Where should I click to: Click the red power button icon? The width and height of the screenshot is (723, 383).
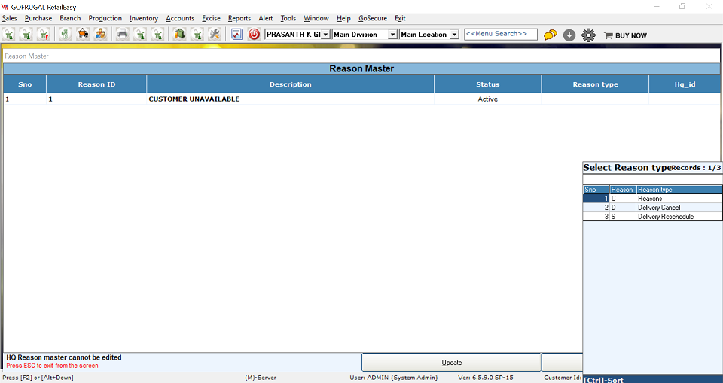click(x=254, y=35)
